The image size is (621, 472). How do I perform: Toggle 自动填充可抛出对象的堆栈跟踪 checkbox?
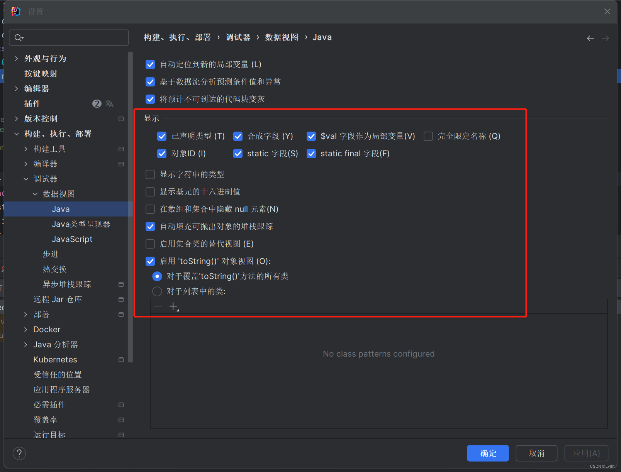[150, 227]
